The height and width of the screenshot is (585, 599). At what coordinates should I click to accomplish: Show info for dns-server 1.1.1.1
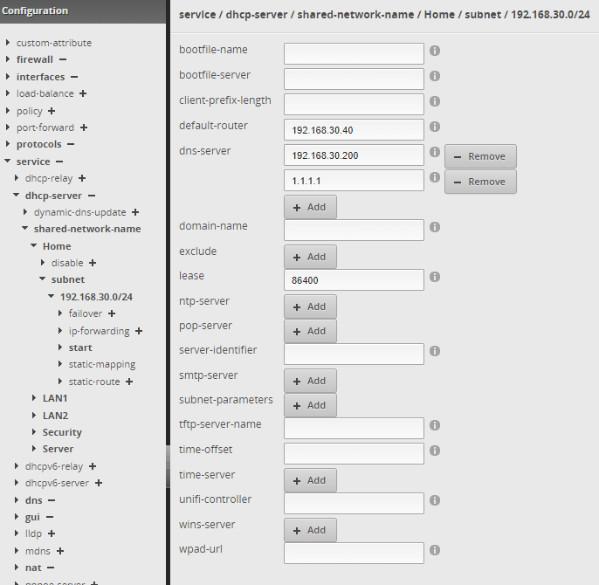pos(435,177)
